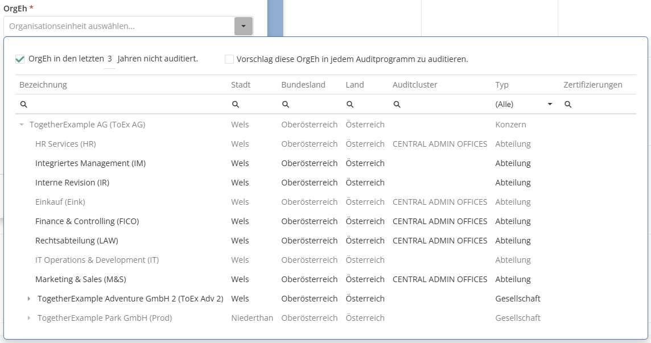The image size is (651, 343).
Task: Click the years number field showing 3
Action: pyautogui.click(x=110, y=59)
